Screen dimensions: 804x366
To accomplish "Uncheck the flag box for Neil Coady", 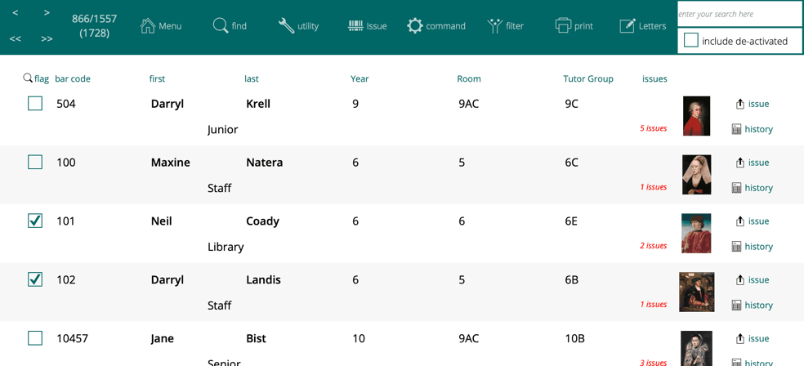I will pyautogui.click(x=35, y=221).
